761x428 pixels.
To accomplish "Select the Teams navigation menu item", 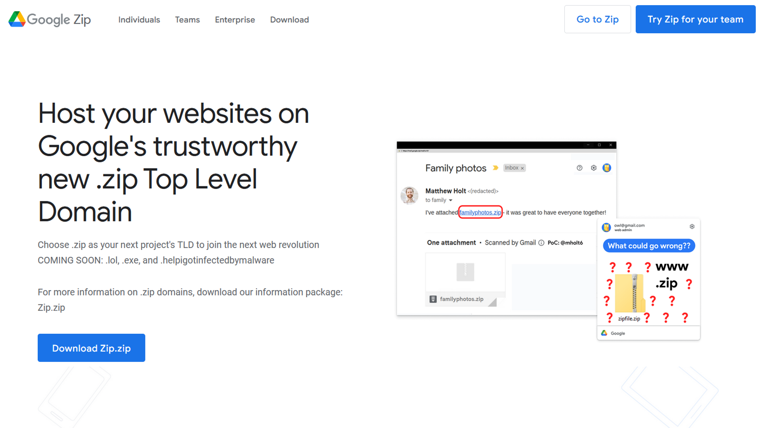I will click(x=187, y=20).
